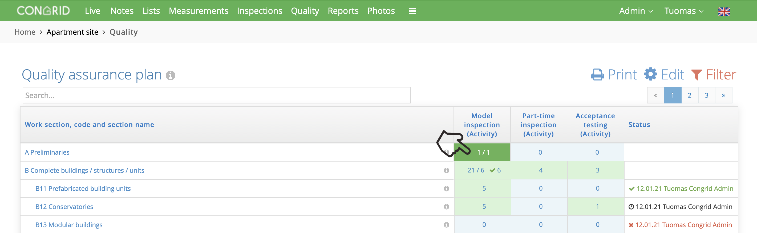This screenshot has width=757, height=233.
Task: Go to page 2 of results
Action: pos(689,95)
